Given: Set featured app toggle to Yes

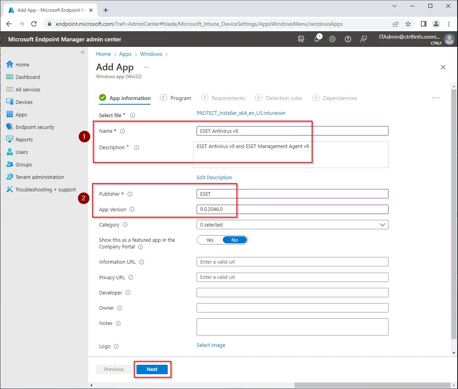Looking at the screenshot, I should [x=210, y=240].
